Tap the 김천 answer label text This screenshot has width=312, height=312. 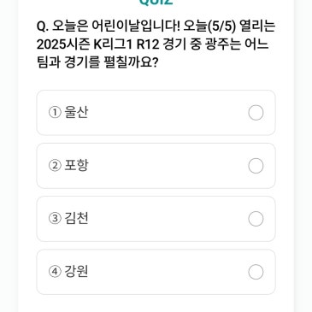pyautogui.click(x=76, y=218)
